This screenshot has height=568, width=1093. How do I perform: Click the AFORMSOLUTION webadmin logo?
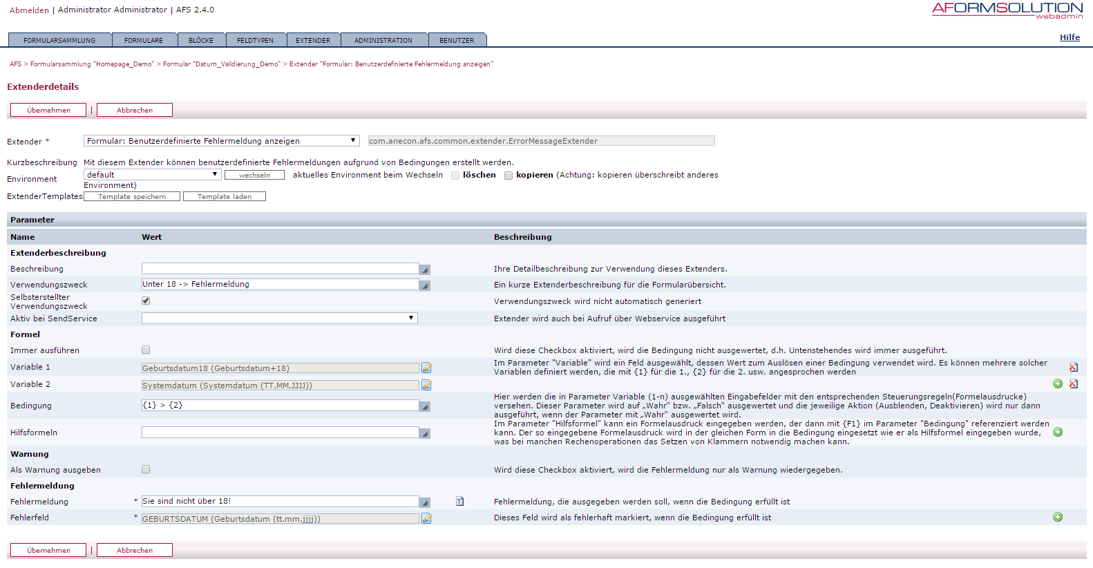point(1007,10)
